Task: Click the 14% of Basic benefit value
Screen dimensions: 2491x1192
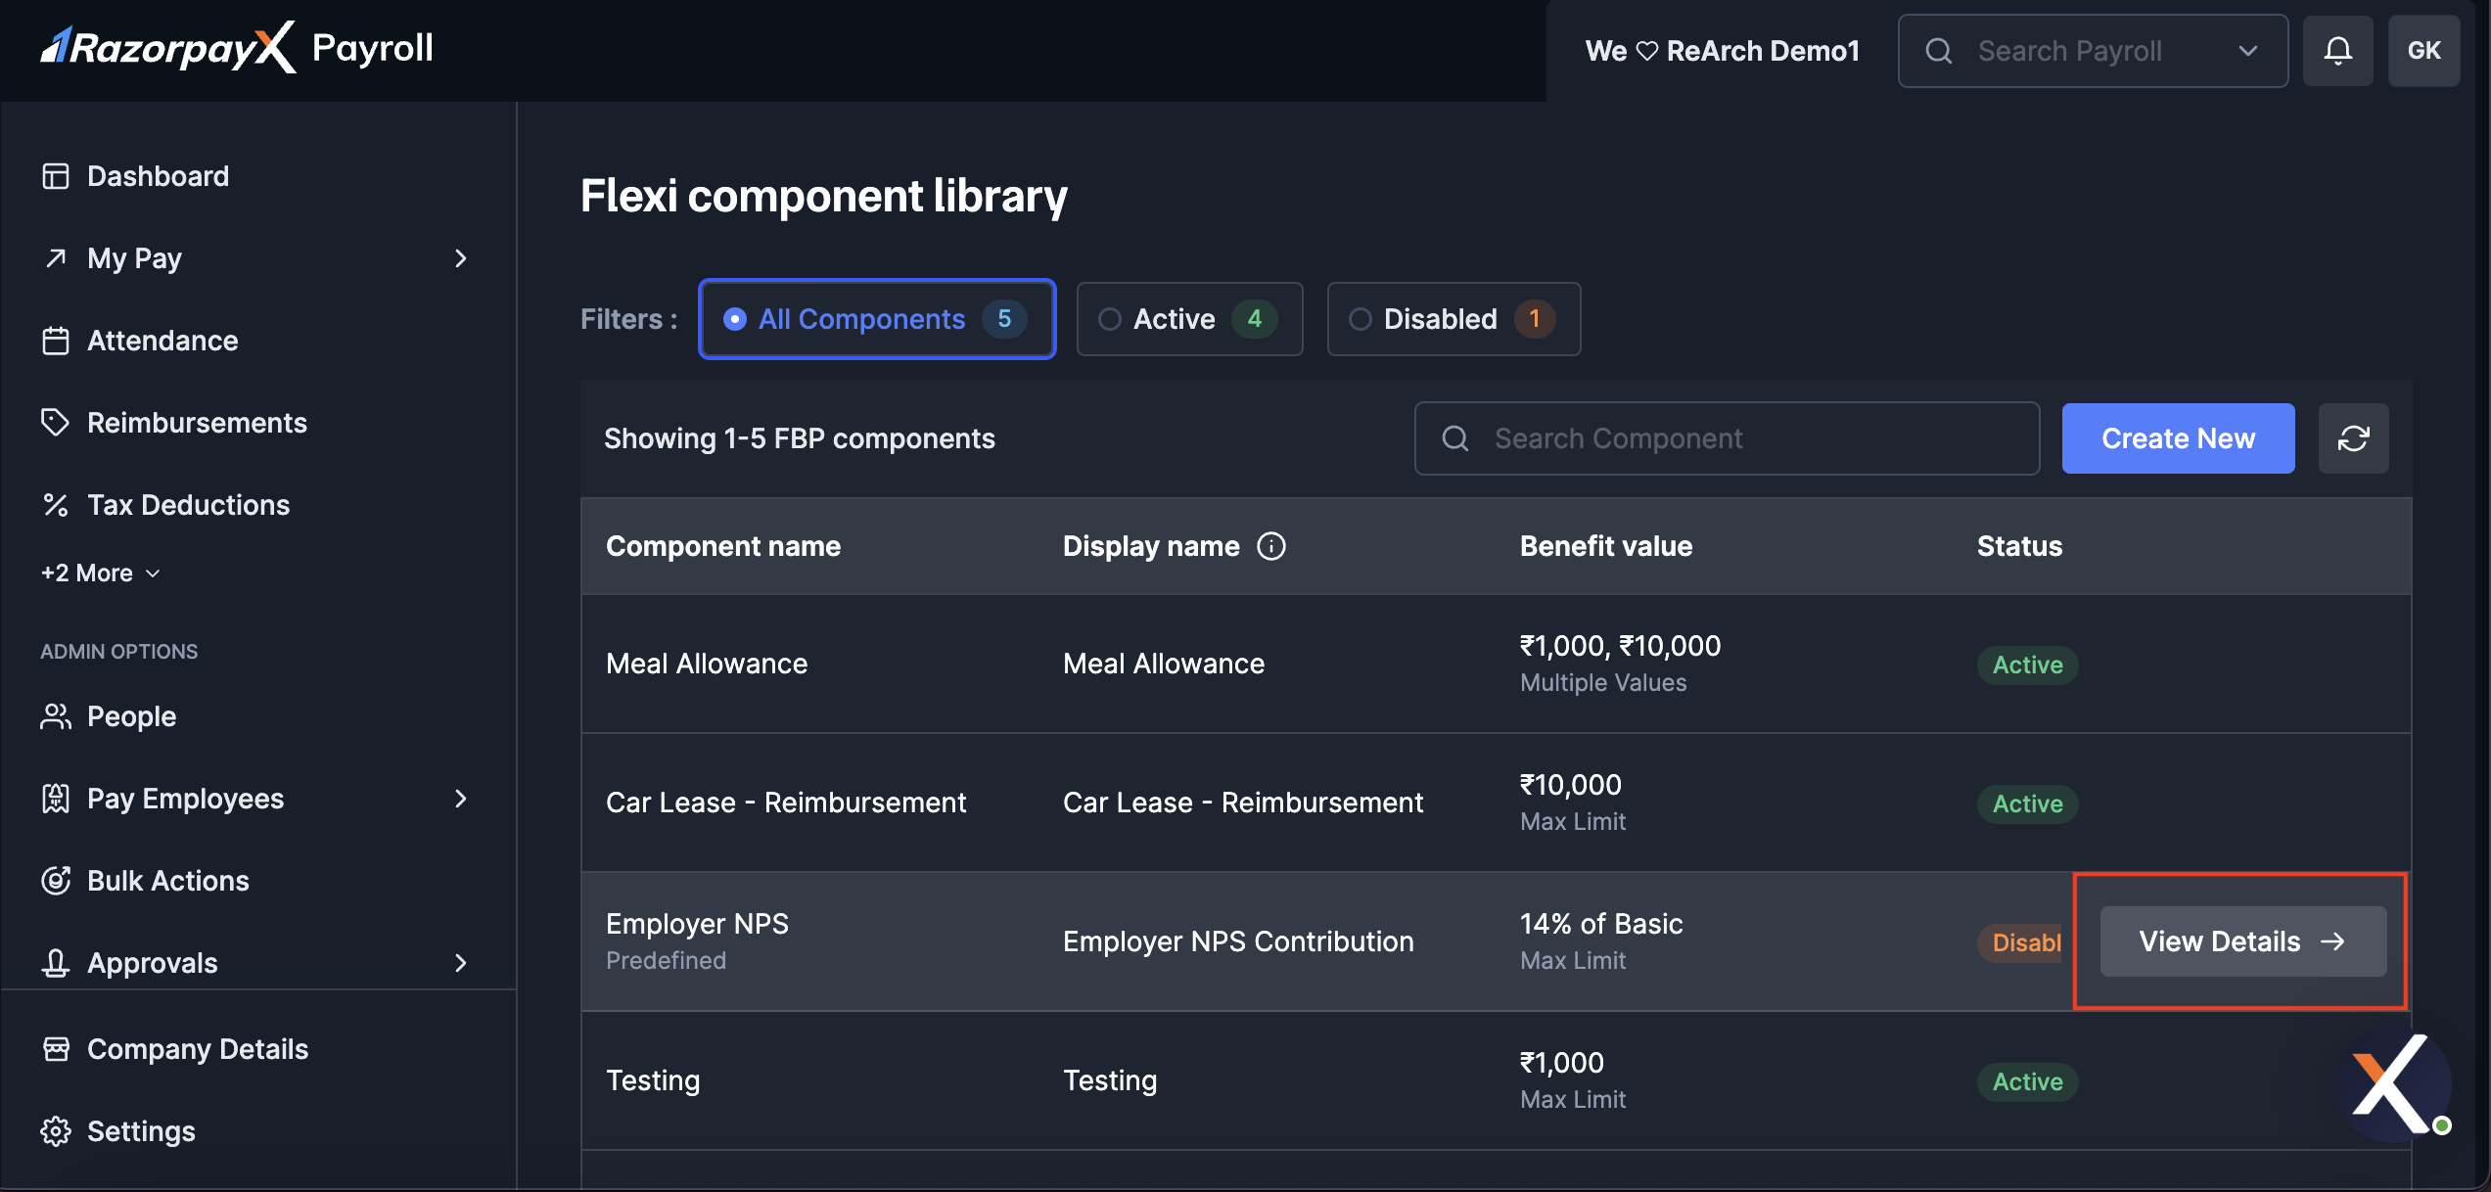Action: (x=1601, y=924)
